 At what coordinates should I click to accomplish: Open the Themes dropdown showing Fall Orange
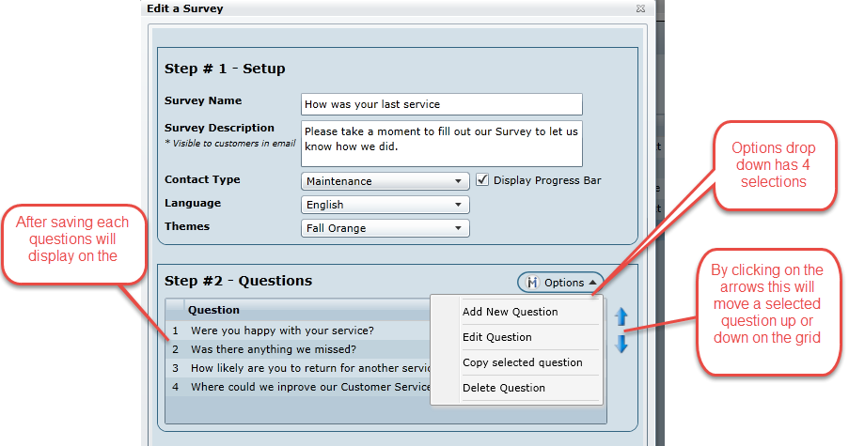[385, 228]
